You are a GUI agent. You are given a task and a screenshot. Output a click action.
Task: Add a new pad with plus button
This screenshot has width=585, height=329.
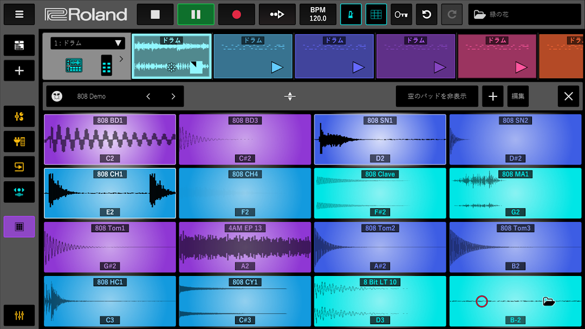coord(493,96)
